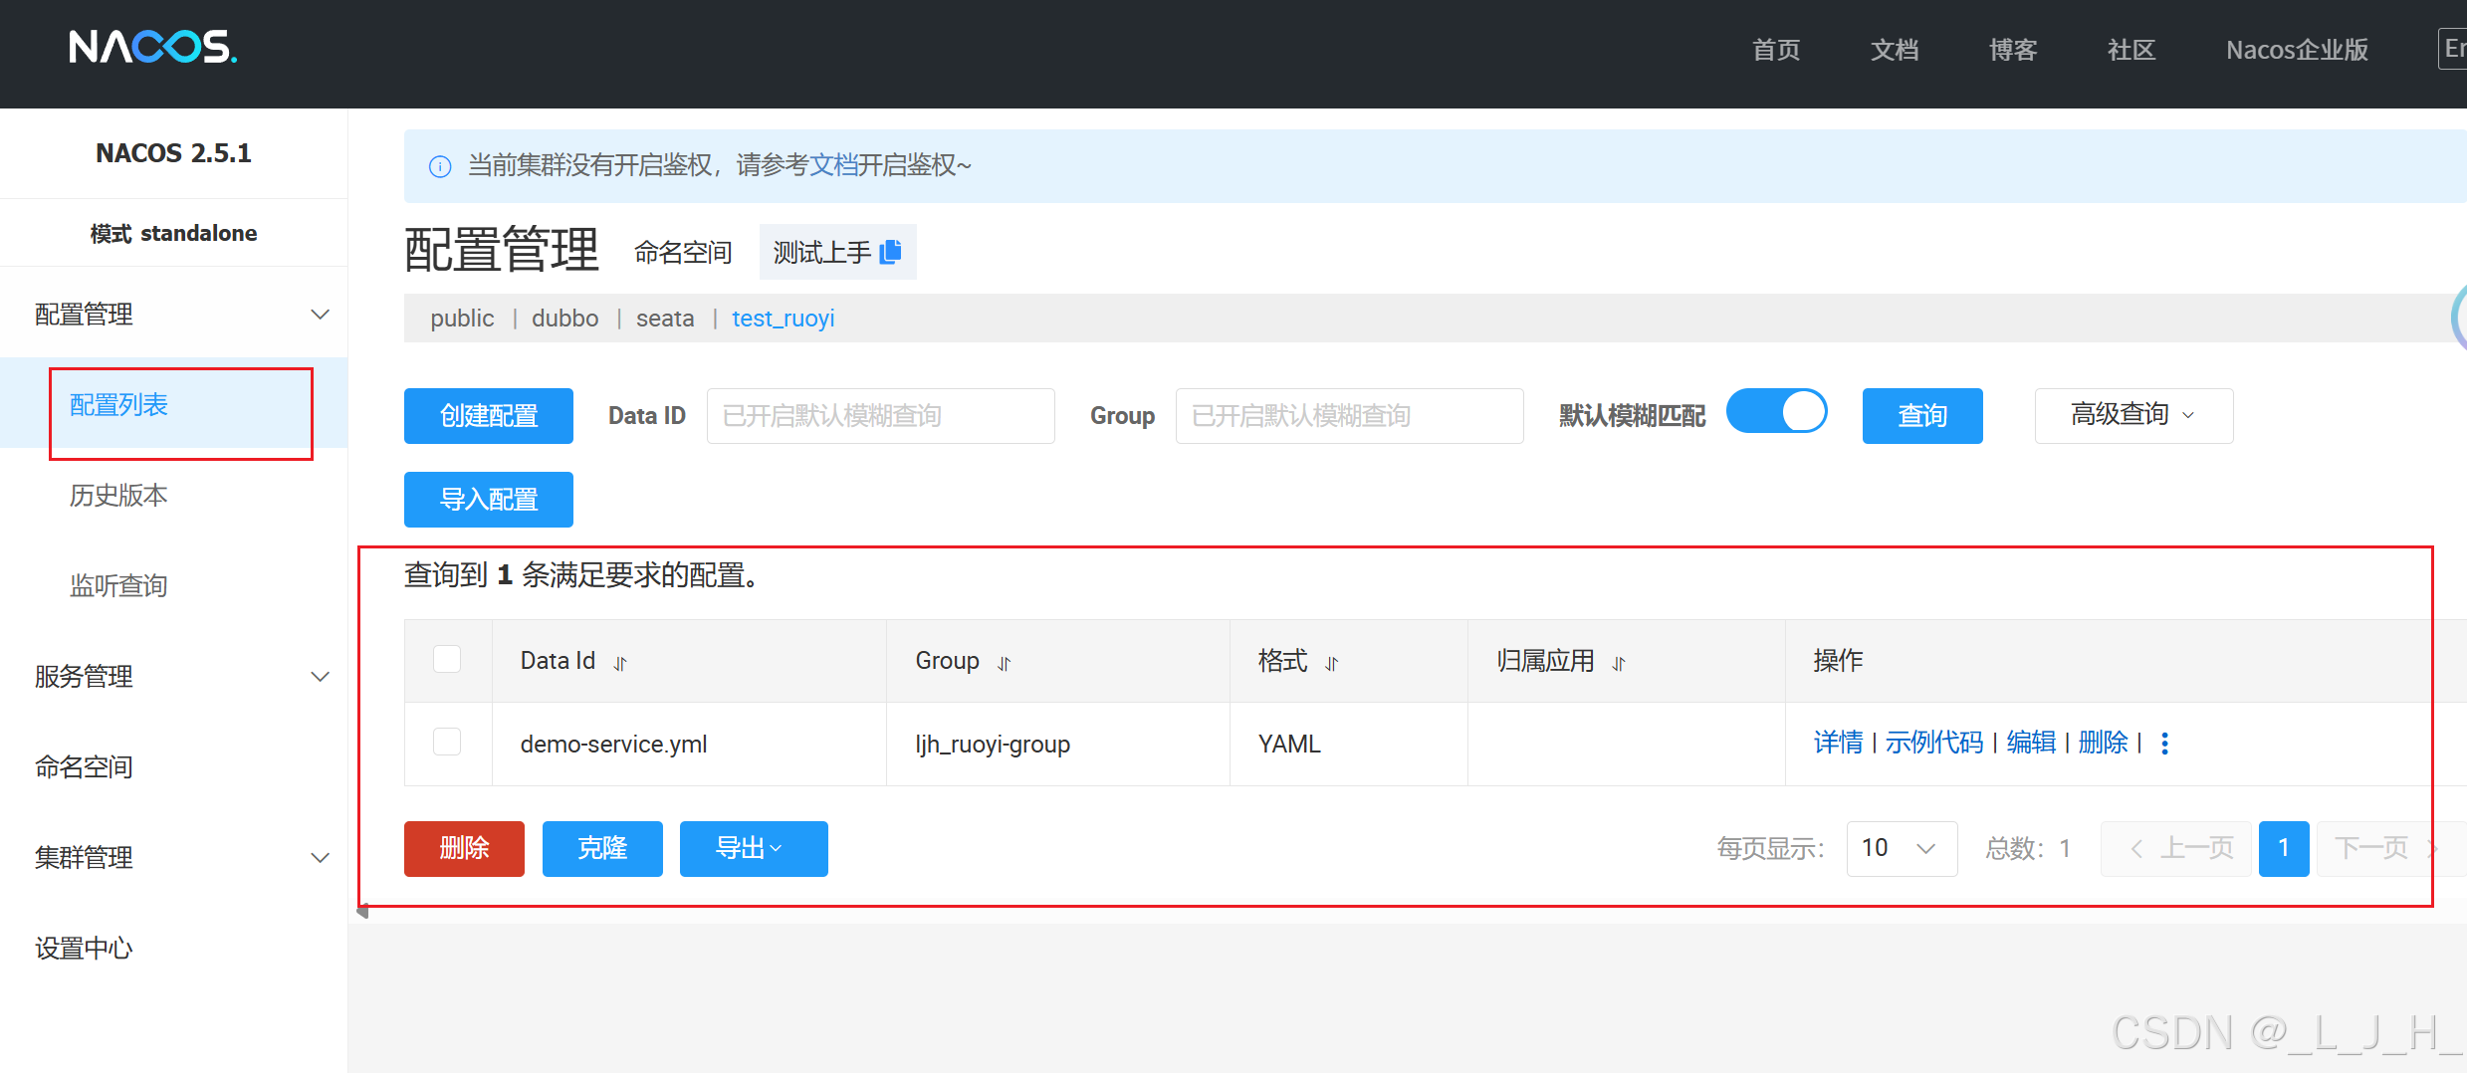This screenshot has height=1073, width=2467.
Task: Click the 删除 link in demo-service.yml row
Action: (2103, 743)
